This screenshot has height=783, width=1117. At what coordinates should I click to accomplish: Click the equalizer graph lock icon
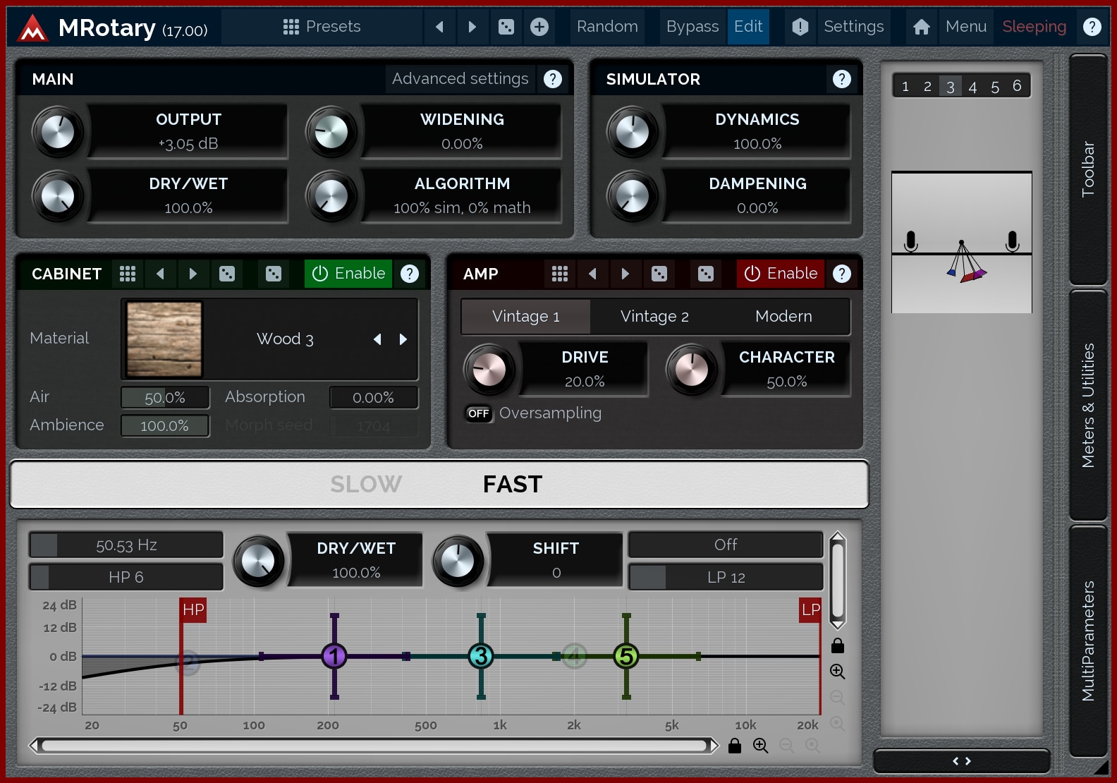(838, 645)
